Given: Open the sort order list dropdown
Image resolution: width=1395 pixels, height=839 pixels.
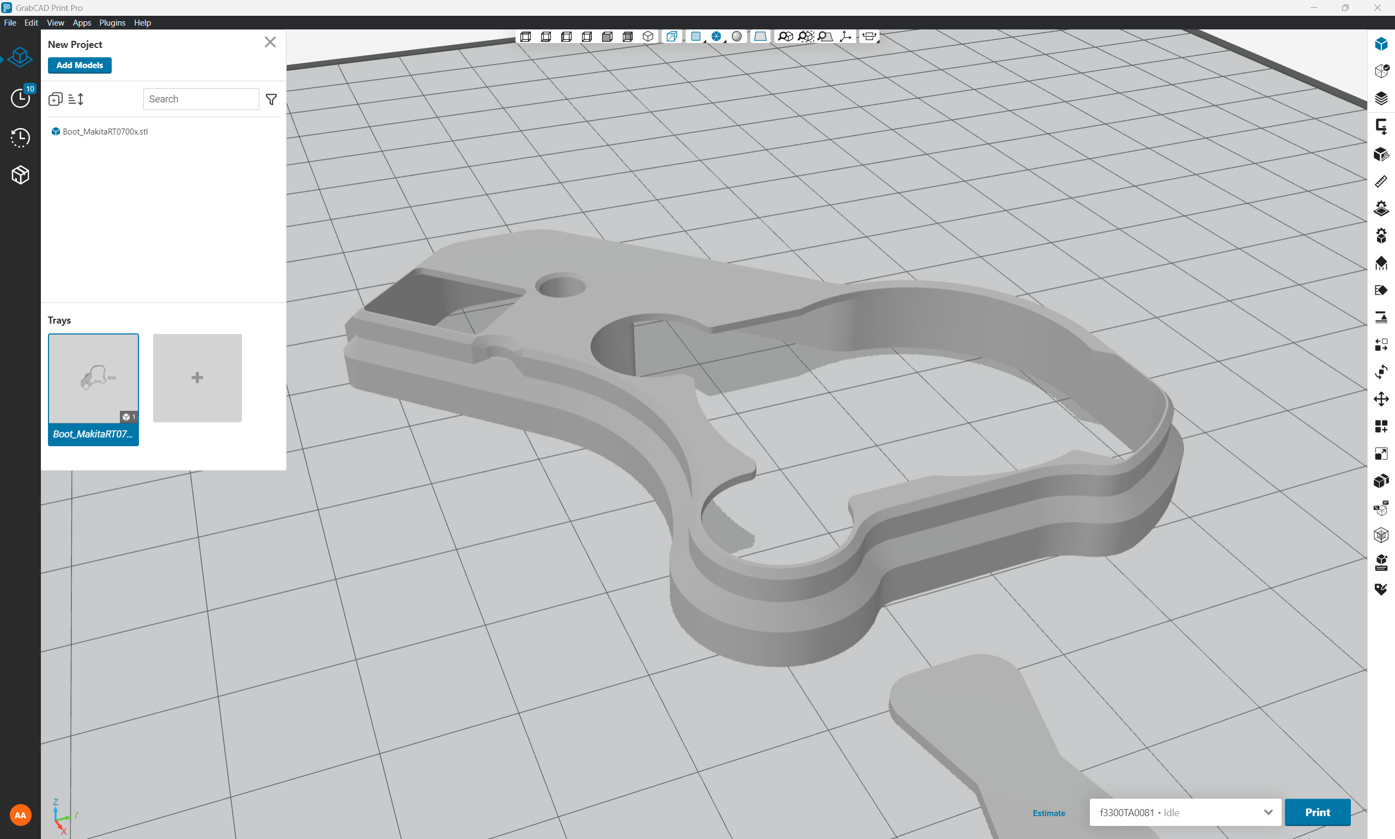Looking at the screenshot, I should [76, 100].
